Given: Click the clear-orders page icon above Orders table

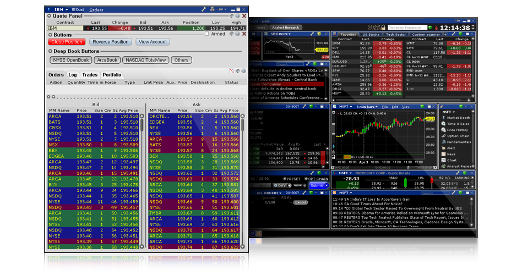Looking at the screenshot, I should coord(231,71).
